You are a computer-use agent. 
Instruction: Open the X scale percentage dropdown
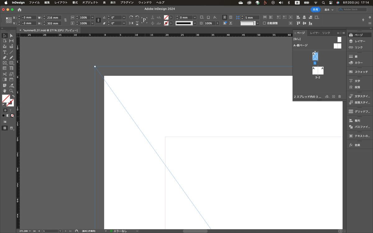tap(92, 17)
